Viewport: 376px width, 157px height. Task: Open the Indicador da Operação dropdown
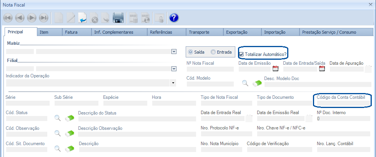point(173,83)
